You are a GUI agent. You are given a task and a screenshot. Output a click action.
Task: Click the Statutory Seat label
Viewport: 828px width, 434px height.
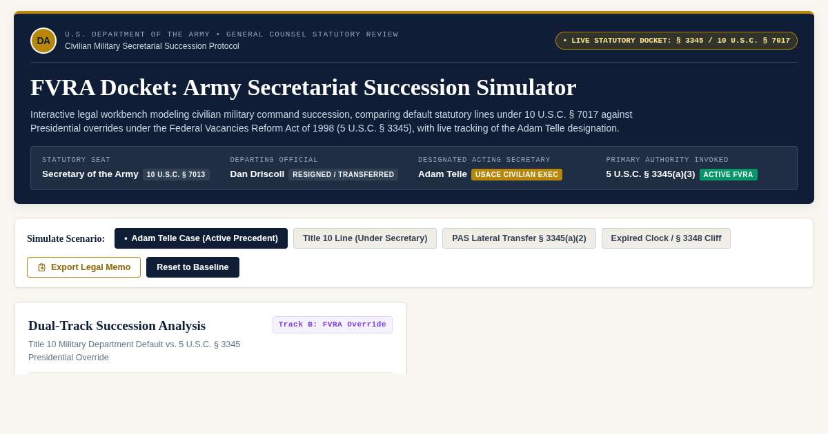[76, 160]
